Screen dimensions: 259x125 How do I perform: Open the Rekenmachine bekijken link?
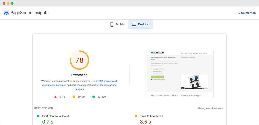tap(96, 87)
